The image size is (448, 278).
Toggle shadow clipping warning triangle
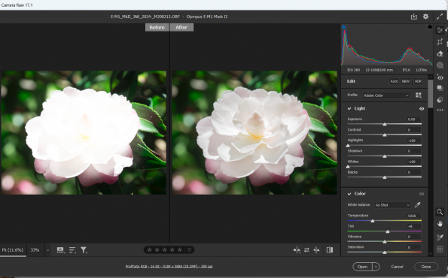click(343, 26)
